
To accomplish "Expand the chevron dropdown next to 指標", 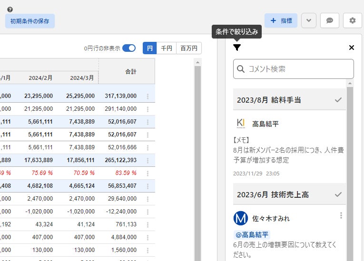I will coord(308,20).
